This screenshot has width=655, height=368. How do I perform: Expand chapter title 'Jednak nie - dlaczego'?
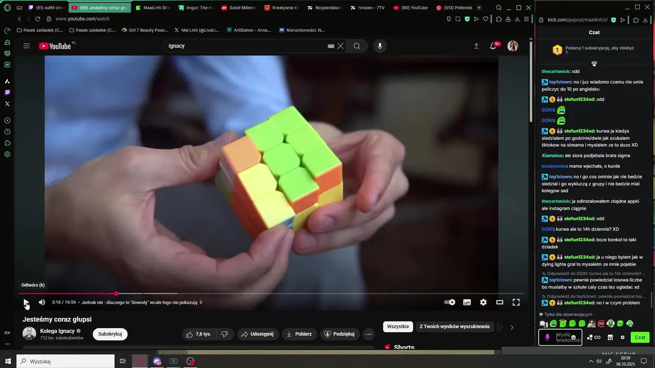point(142,302)
